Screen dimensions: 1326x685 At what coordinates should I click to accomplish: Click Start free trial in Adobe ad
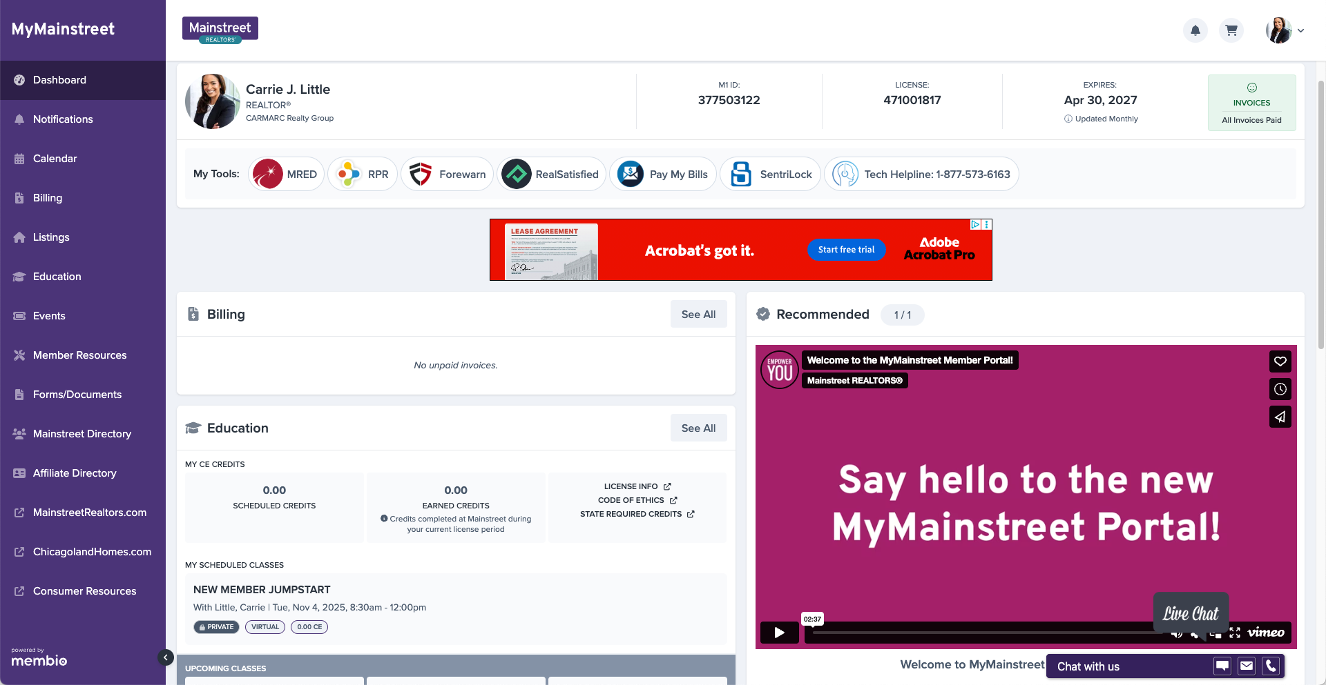coord(846,250)
